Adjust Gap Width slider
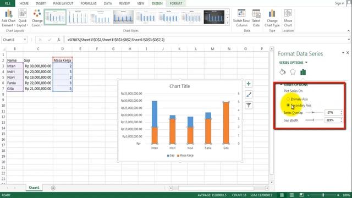Image resolution: width=352 pixels, height=198 pixels. [x=313, y=120]
